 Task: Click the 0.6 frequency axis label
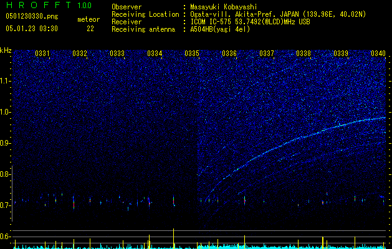point(6,237)
